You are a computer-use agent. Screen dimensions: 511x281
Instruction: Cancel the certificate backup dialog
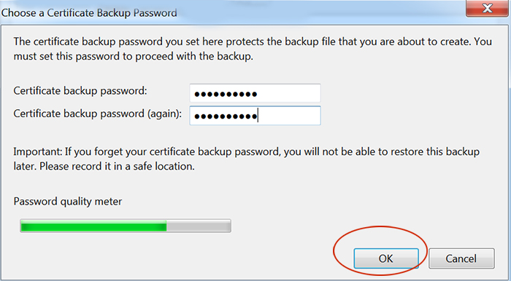[x=461, y=258]
